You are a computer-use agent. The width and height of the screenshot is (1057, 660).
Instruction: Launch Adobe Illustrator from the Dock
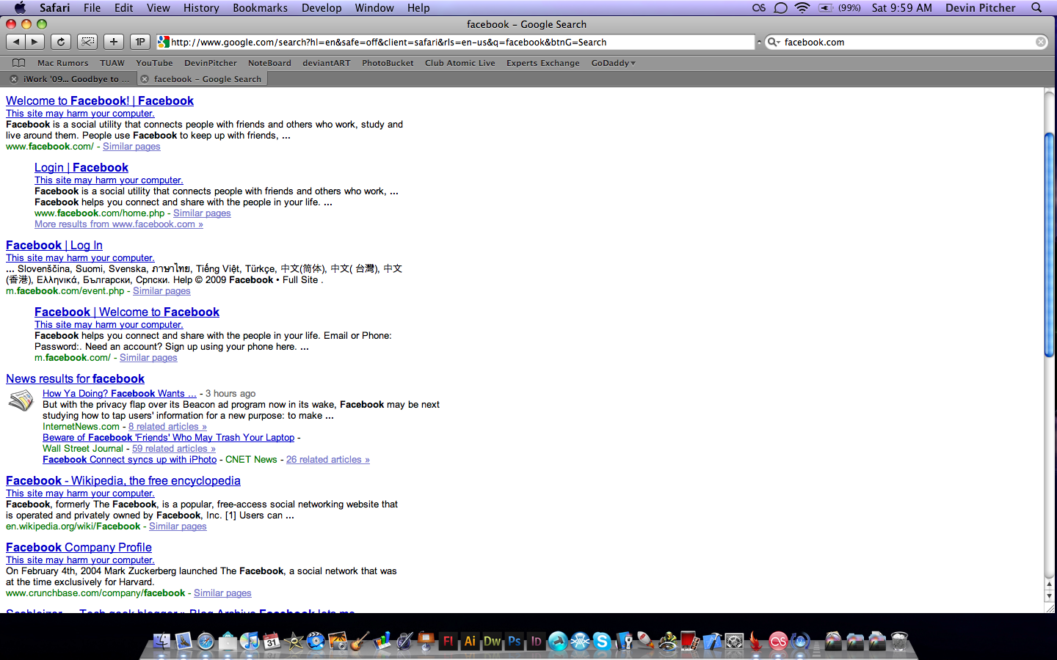pyautogui.click(x=470, y=642)
